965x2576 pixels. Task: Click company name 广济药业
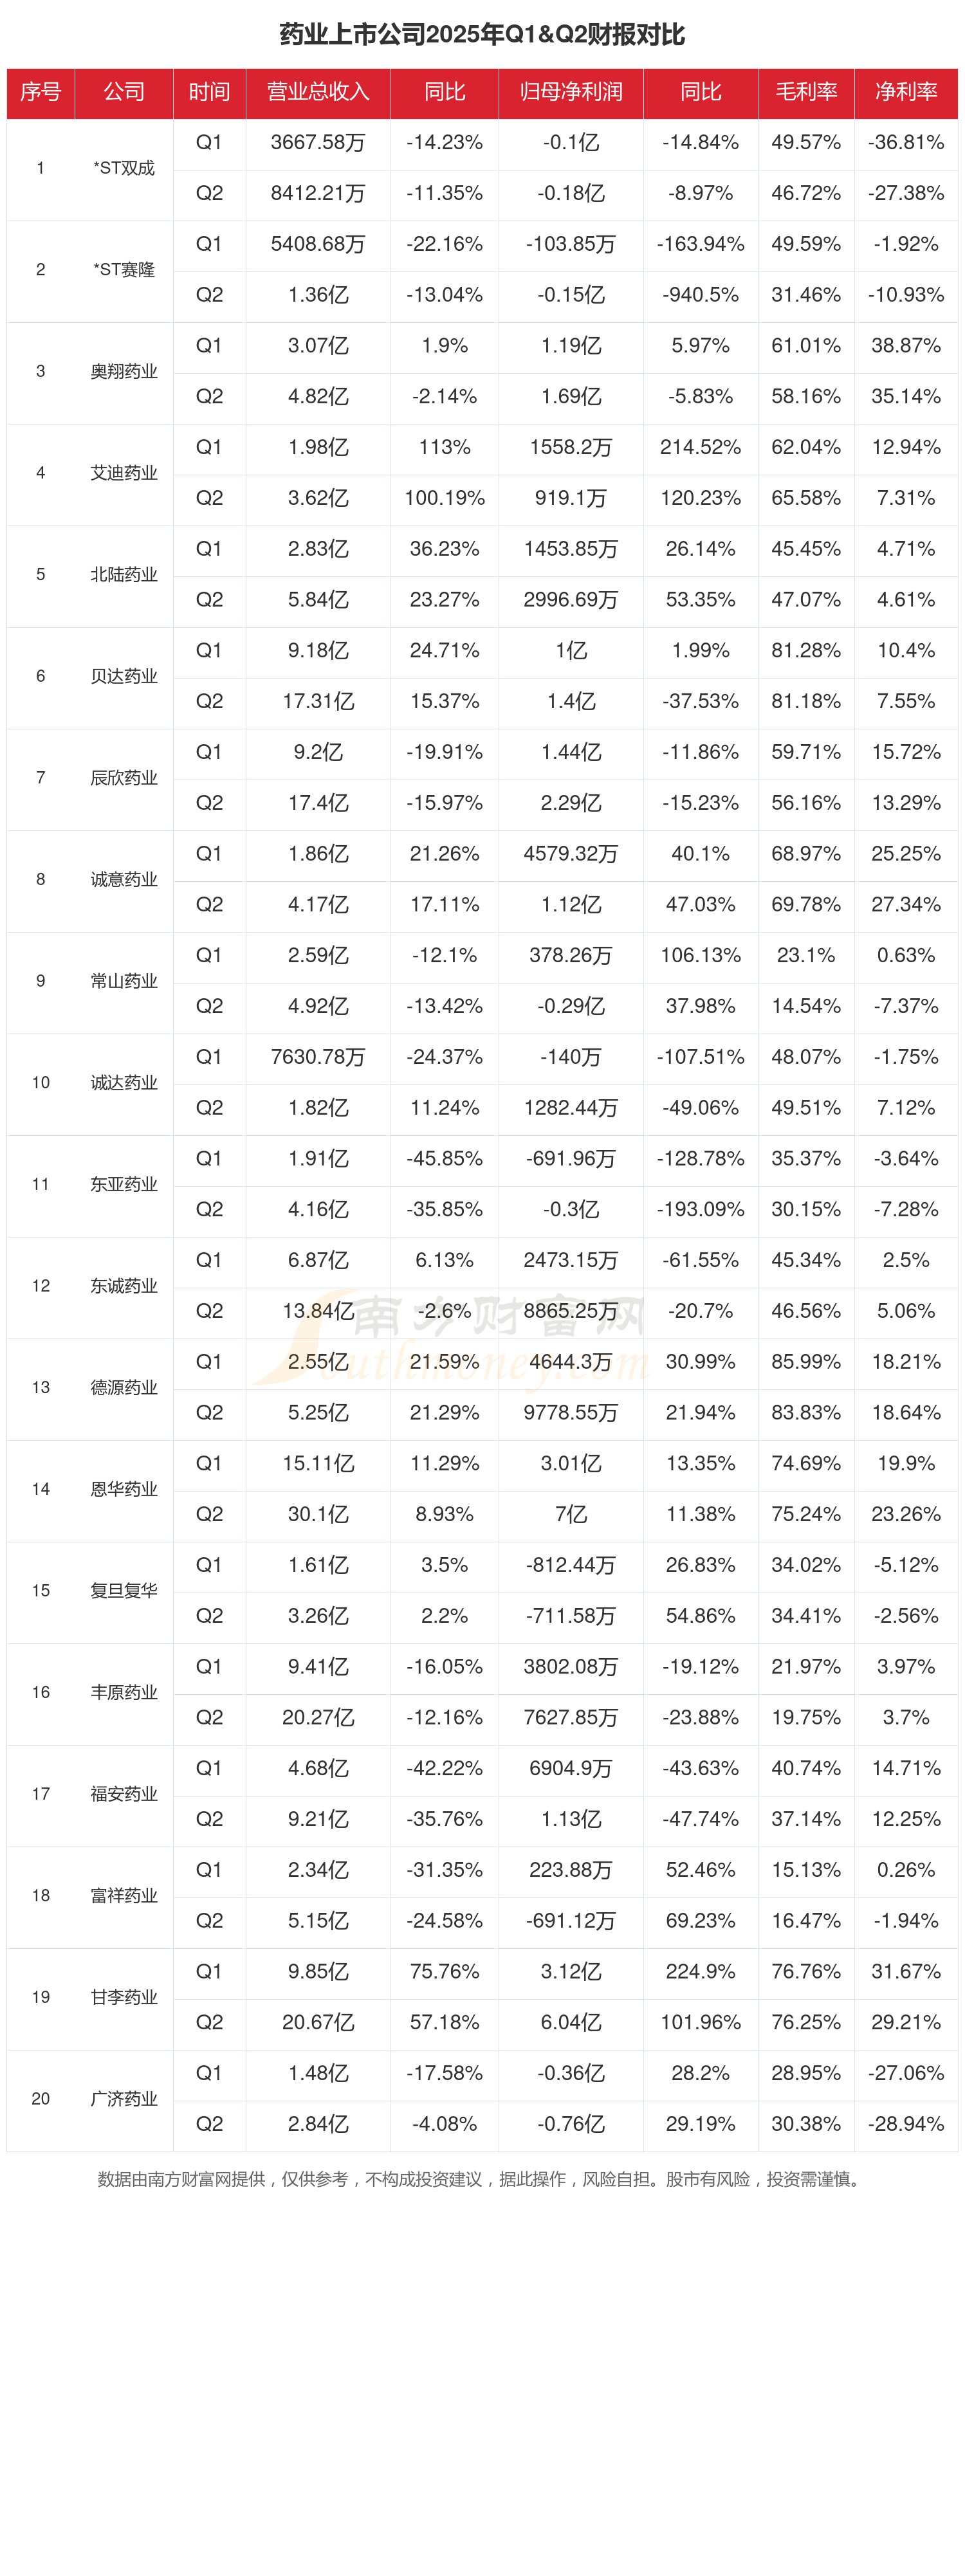(x=124, y=2099)
